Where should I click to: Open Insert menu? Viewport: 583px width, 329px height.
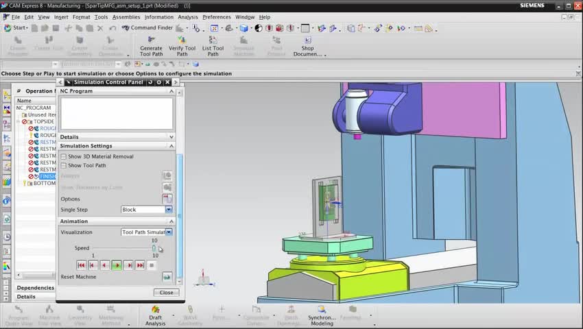point(61,17)
